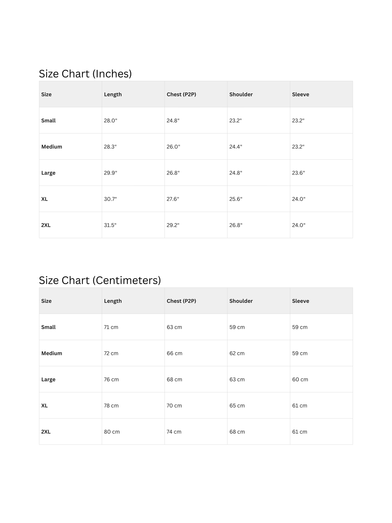Select the 29.9" length value for Large
This screenshot has height=523, width=392.
pos(110,173)
